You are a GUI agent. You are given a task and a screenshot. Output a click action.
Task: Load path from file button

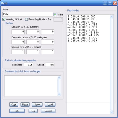pyautogui.click(x=50, y=104)
